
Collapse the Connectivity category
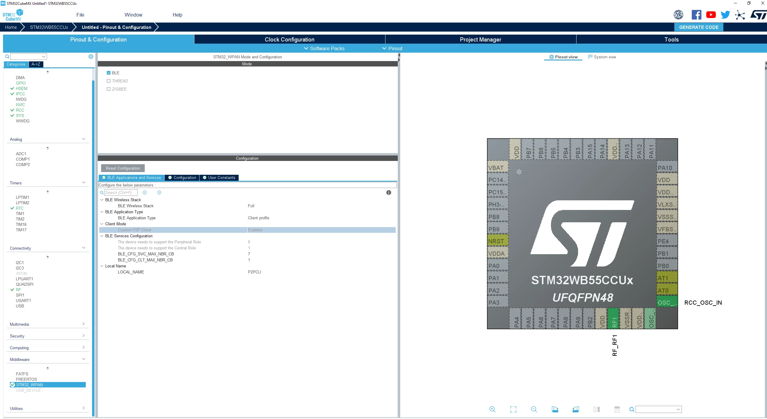tap(48, 248)
